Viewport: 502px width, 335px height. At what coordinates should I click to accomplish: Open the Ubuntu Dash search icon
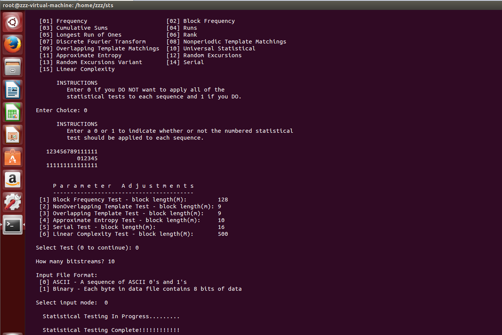(x=13, y=22)
